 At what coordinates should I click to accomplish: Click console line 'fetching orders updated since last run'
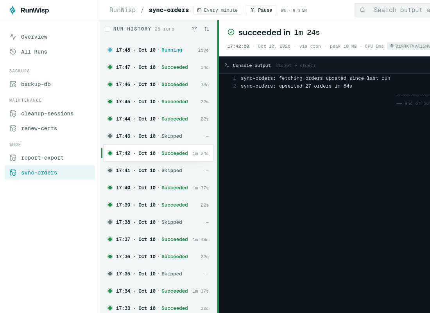pos(315,78)
